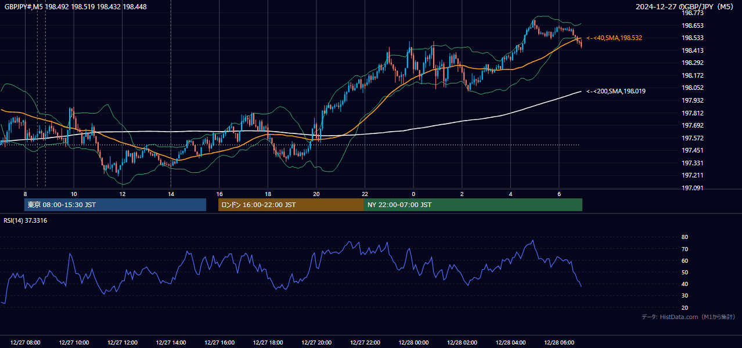
Task: Click the bottom time label 12/27 12:00
Action: (123, 343)
